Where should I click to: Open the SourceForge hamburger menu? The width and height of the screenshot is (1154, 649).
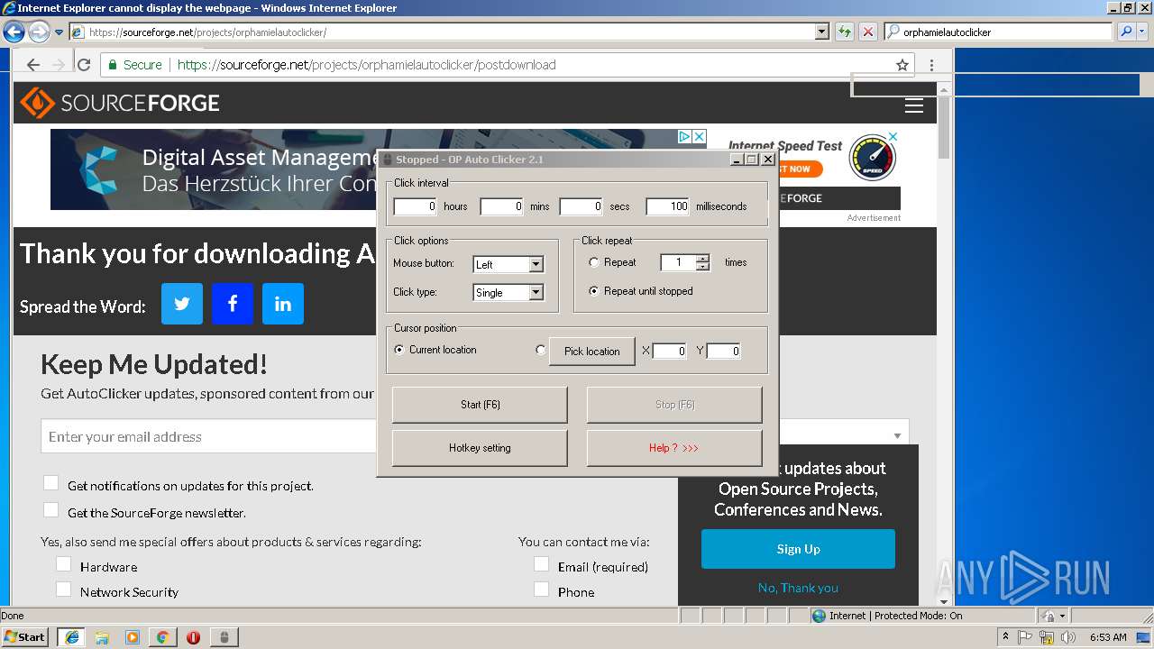coord(914,105)
